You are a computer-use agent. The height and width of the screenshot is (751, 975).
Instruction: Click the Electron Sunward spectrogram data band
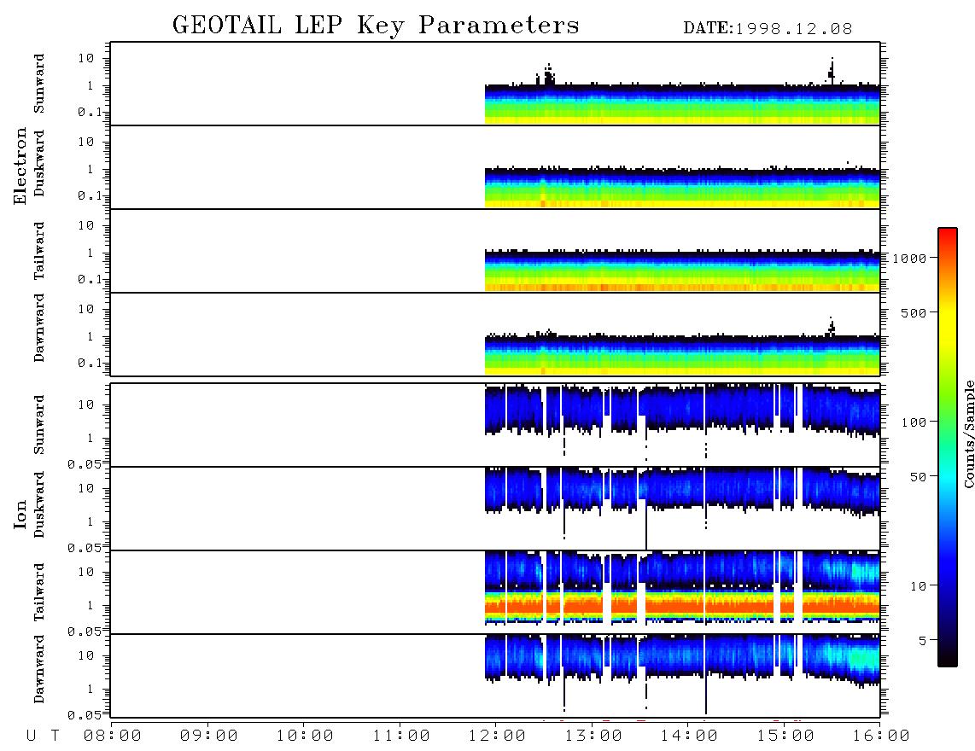(x=682, y=104)
